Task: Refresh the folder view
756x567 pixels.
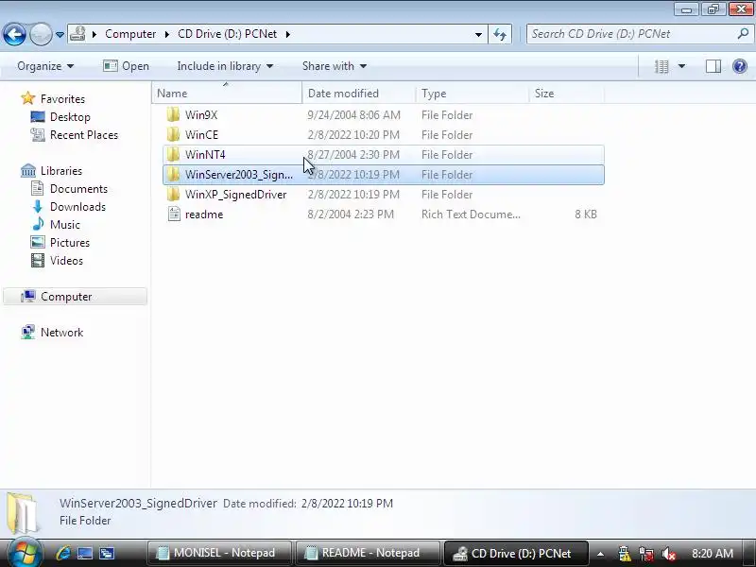Action: coord(500,34)
